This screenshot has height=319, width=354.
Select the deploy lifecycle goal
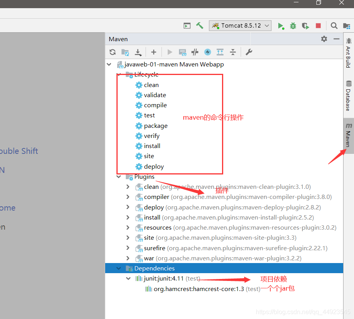(x=149, y=167)
